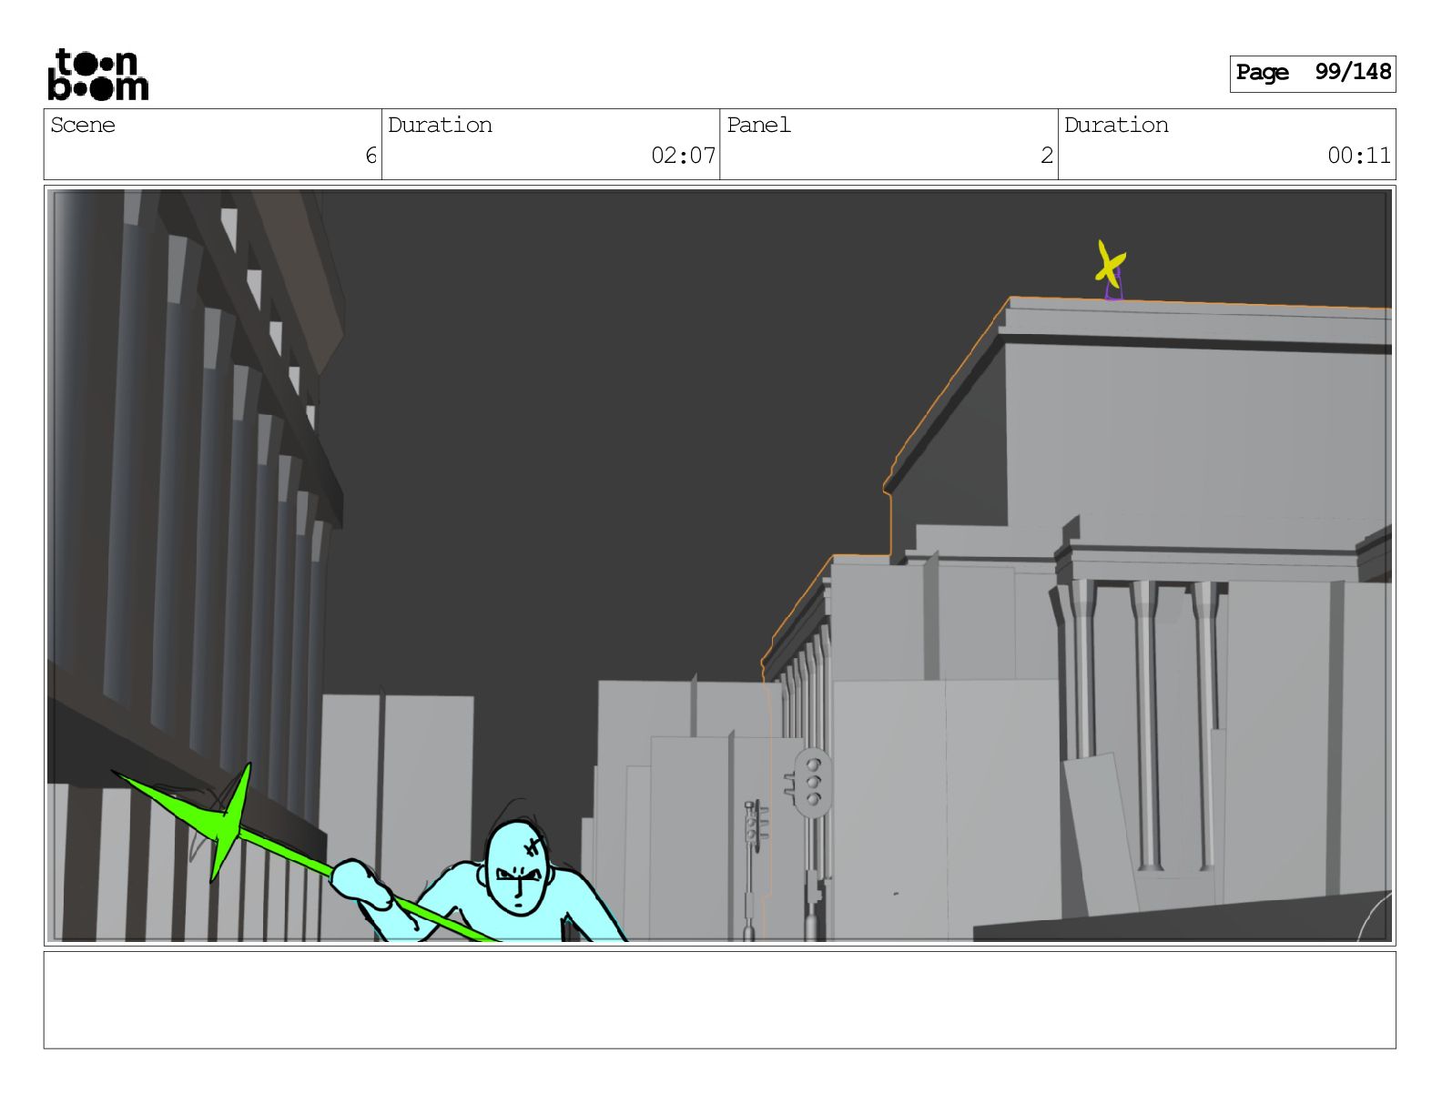Select the 'Panel' header label
The height and width of the screenshot is (1114, 1442).
[758, 126]
